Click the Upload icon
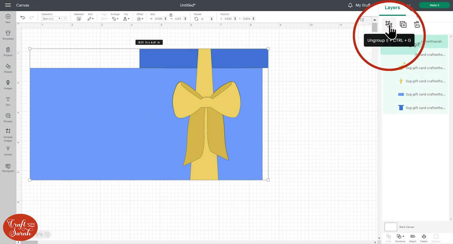The width and height of the screenshot is (453, 244). tap(8, 149)
